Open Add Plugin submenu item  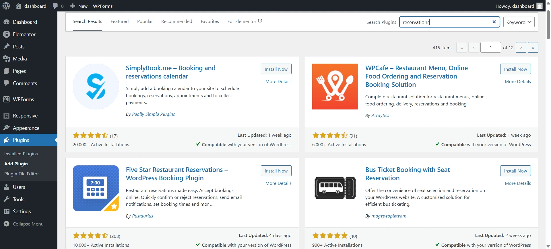(16, 164)
